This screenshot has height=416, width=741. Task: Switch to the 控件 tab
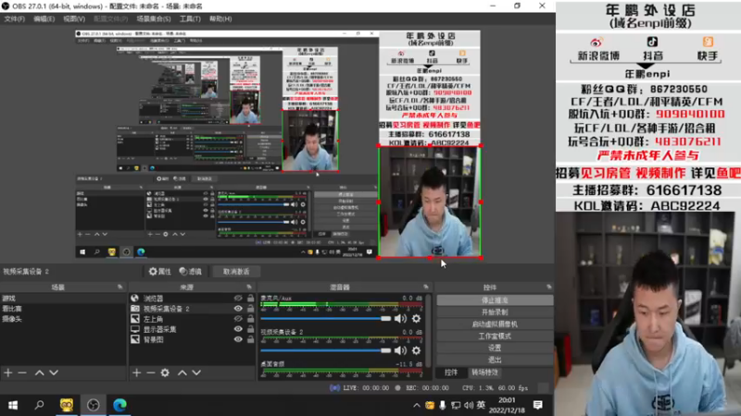click(451, 373)
